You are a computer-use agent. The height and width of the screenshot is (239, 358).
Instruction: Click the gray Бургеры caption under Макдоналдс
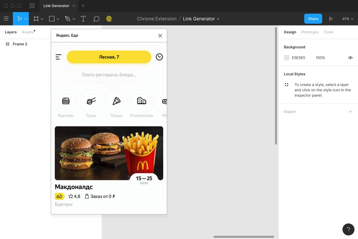tap(63, 204)
